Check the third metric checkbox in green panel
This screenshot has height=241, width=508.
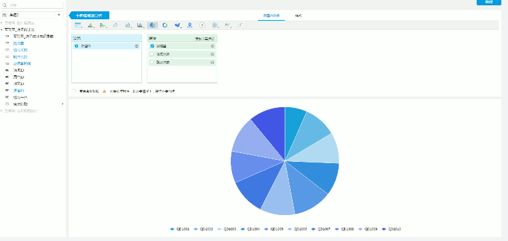(152, 62)
